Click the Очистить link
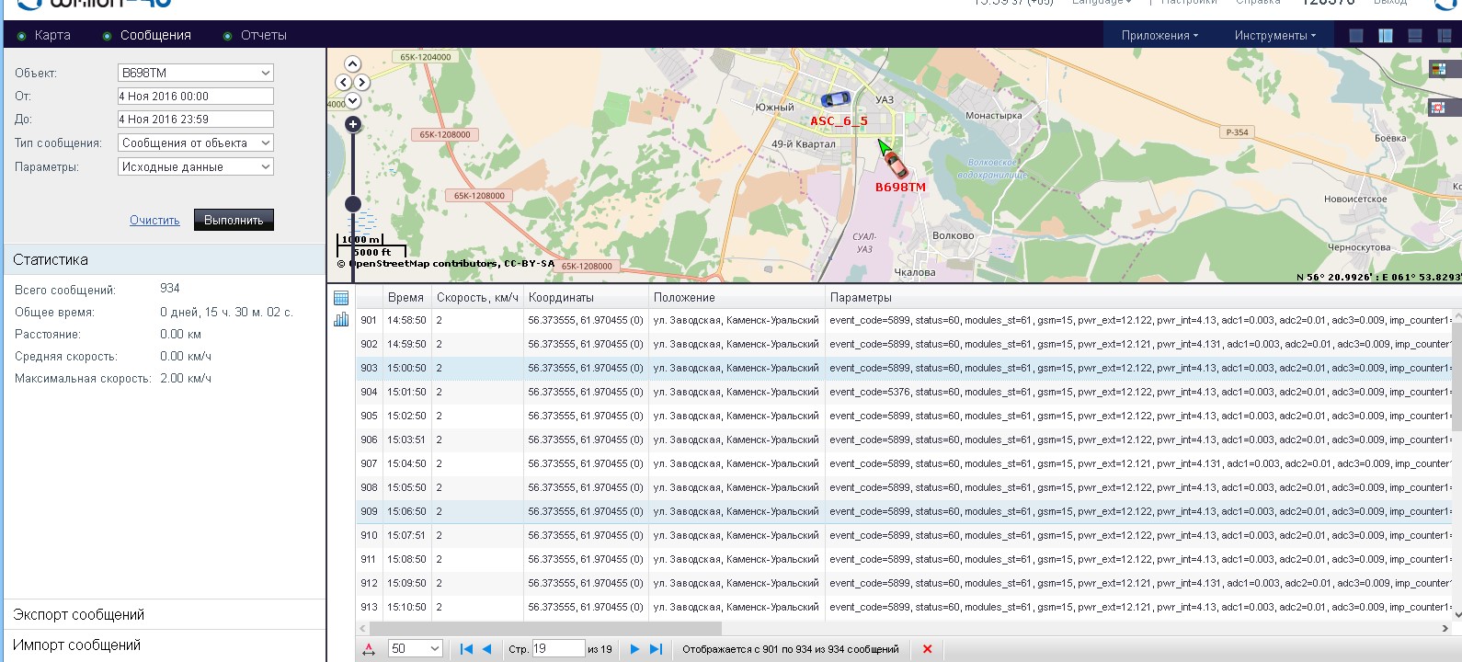The image size is (1462, 662). (154, 221)
